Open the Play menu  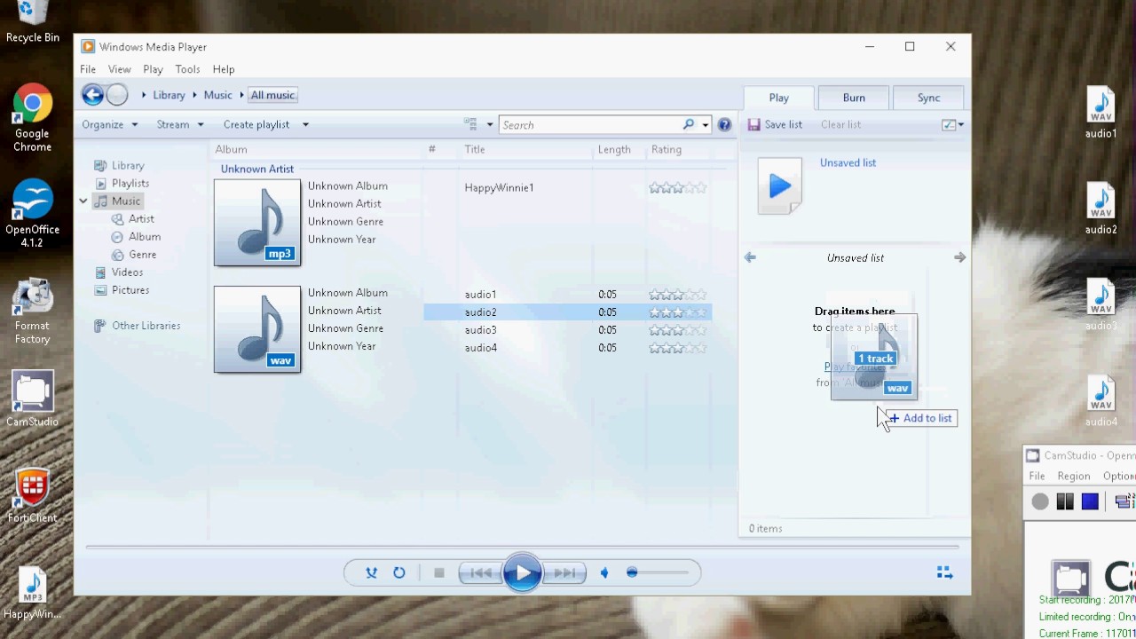click(153, 69)
